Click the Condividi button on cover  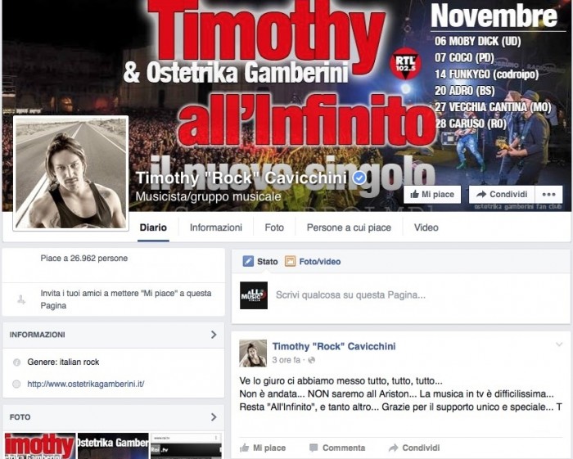tap(502, 194)
